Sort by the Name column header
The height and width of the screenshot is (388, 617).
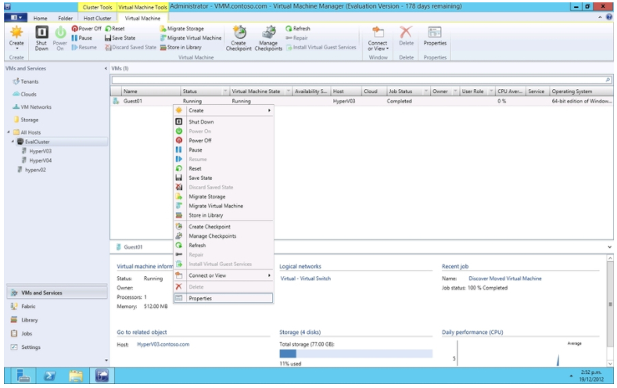[151, 92]
